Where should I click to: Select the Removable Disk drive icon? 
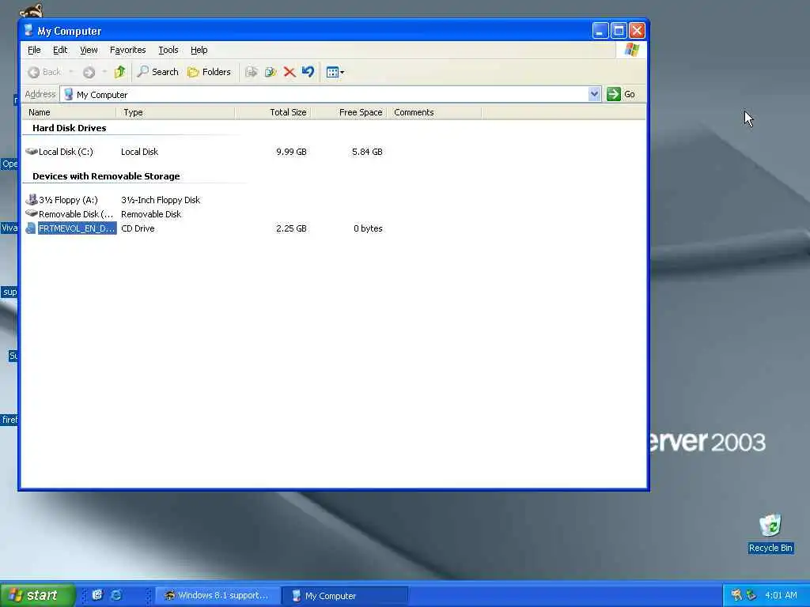point(32,213)
